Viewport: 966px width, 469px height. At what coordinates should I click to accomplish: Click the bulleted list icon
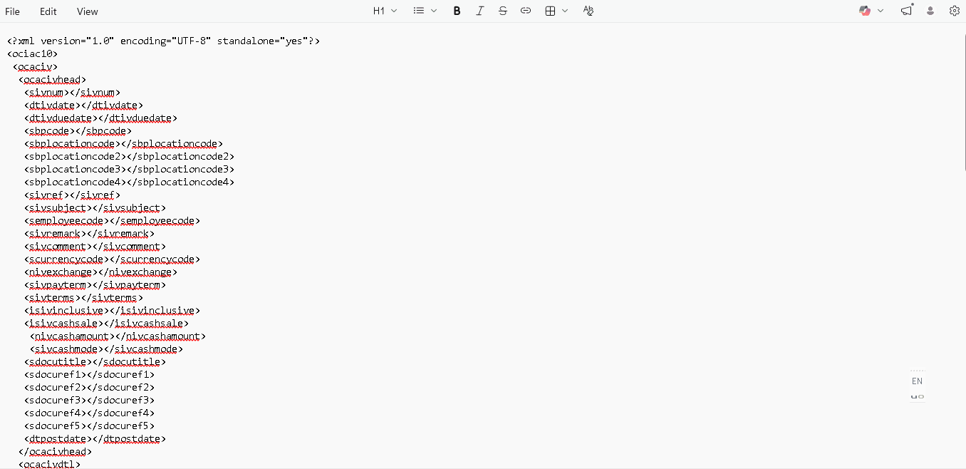(x=419, y=11)
